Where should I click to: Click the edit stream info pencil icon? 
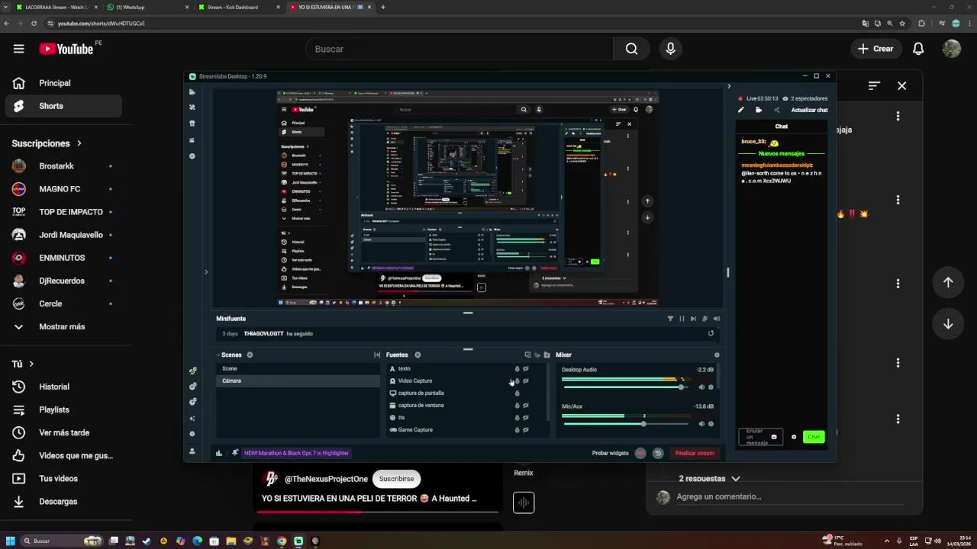[740, 110]
